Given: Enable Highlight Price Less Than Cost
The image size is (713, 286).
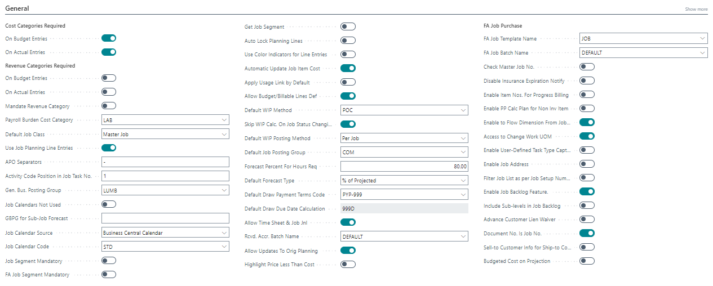Looking at the screenshot, I should (348, 264).
